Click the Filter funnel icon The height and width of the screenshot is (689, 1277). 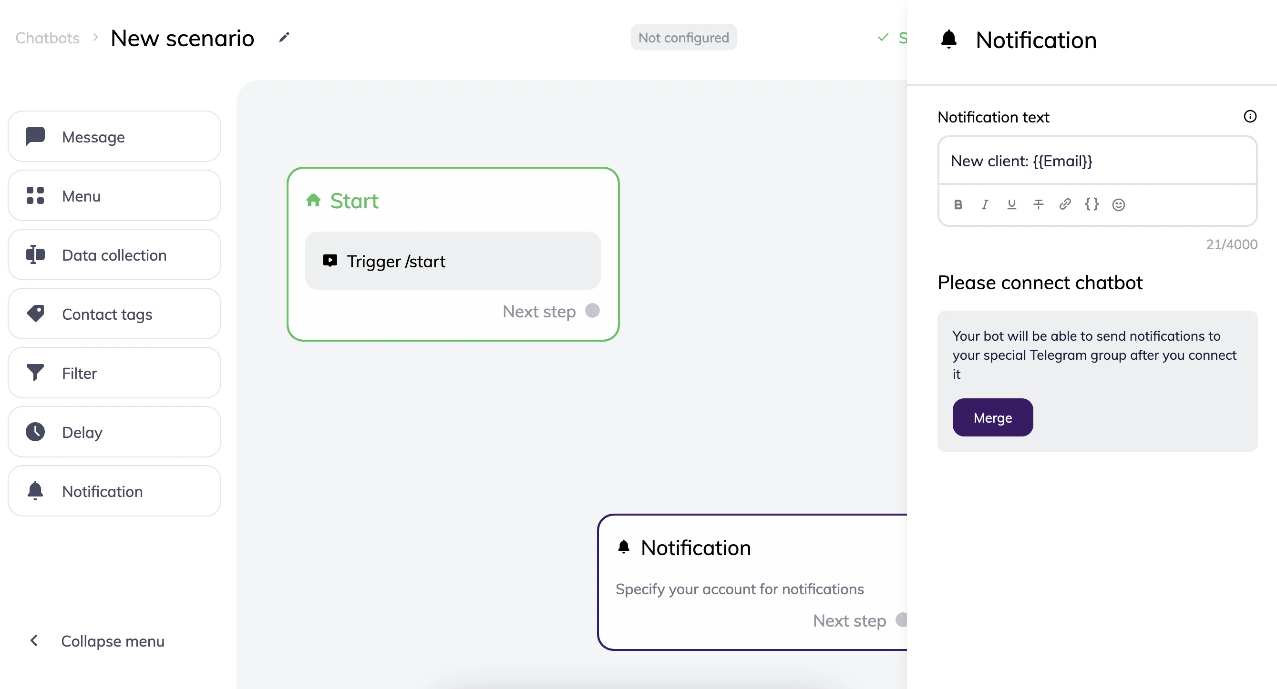(35, 373)
